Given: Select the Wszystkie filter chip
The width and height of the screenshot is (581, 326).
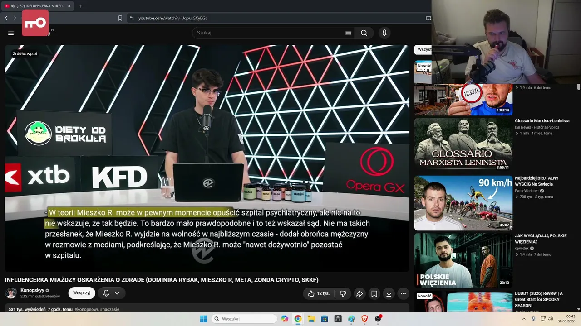Looking at the screenshot, I should click(423, 50).
